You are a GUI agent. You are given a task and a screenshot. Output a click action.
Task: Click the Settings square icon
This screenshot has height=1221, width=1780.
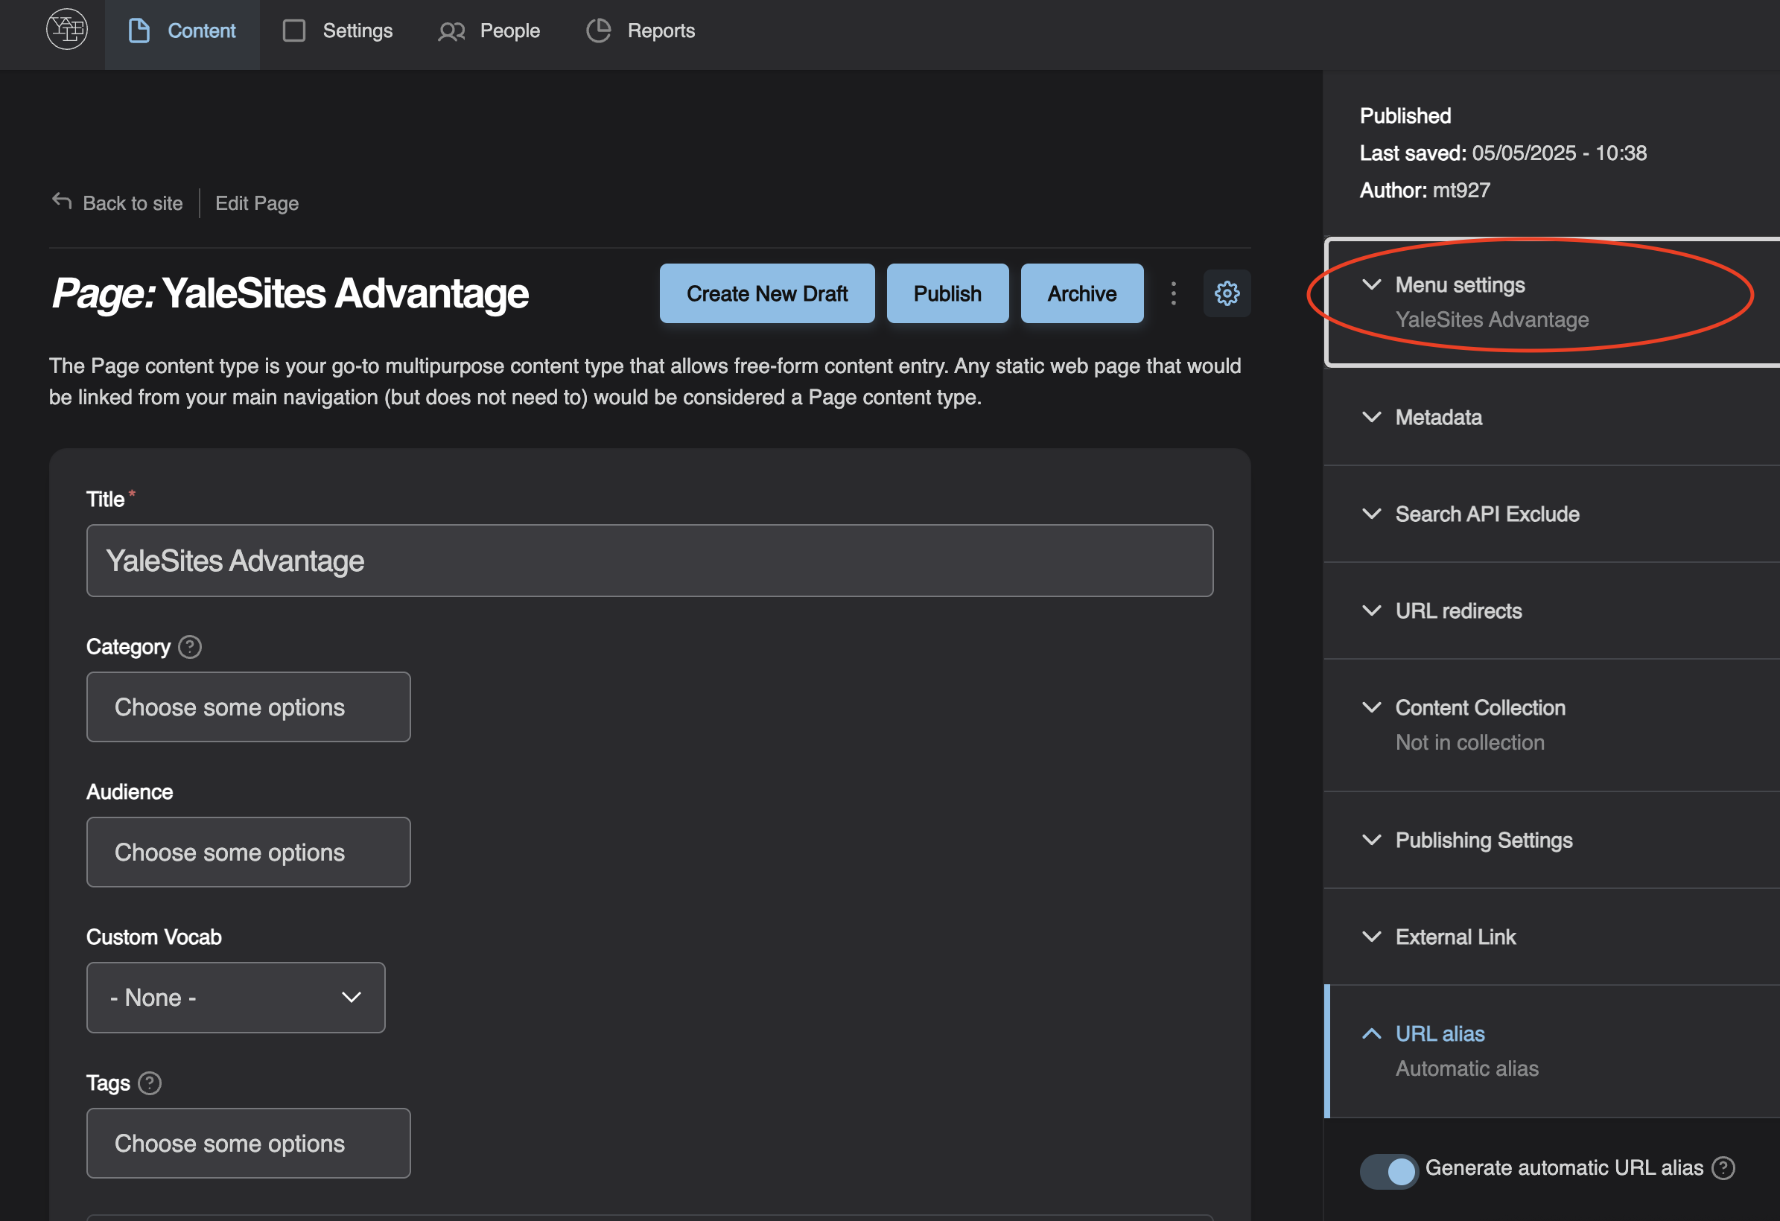click(294, 31)
